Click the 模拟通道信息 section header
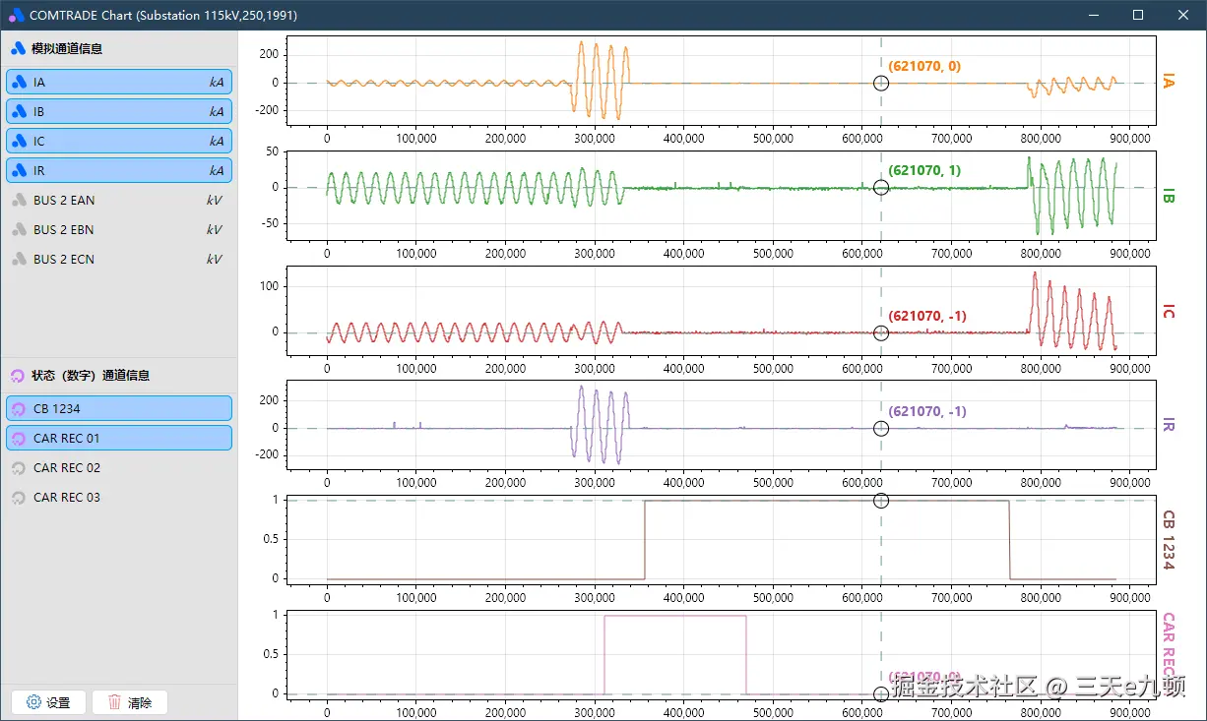Viewport: 1207px width, 721px height. point(66,48)
